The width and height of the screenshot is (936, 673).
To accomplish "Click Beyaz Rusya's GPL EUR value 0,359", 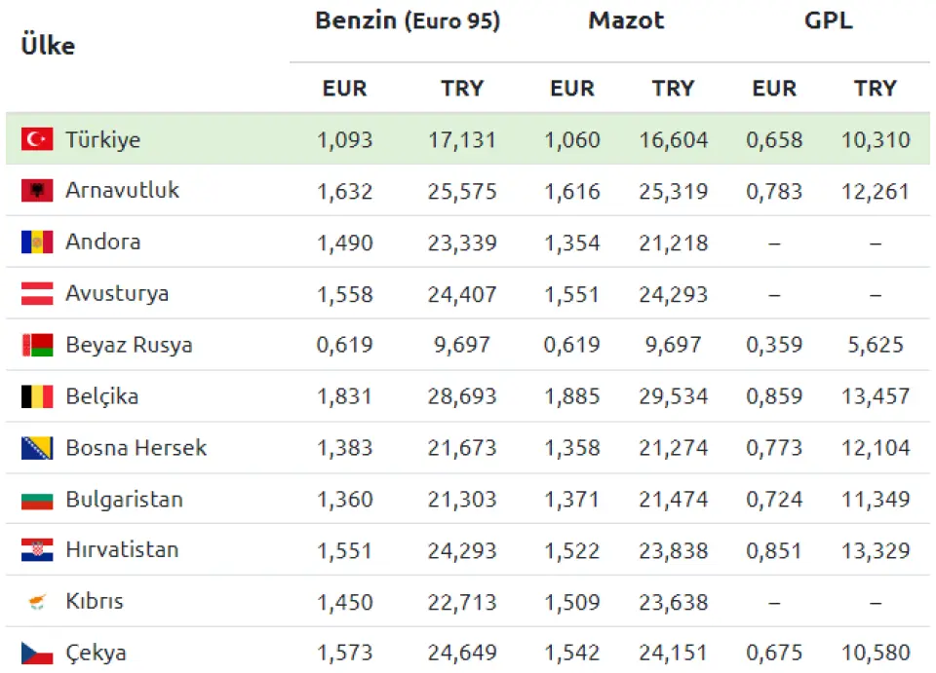I will (x=774, y=345).
